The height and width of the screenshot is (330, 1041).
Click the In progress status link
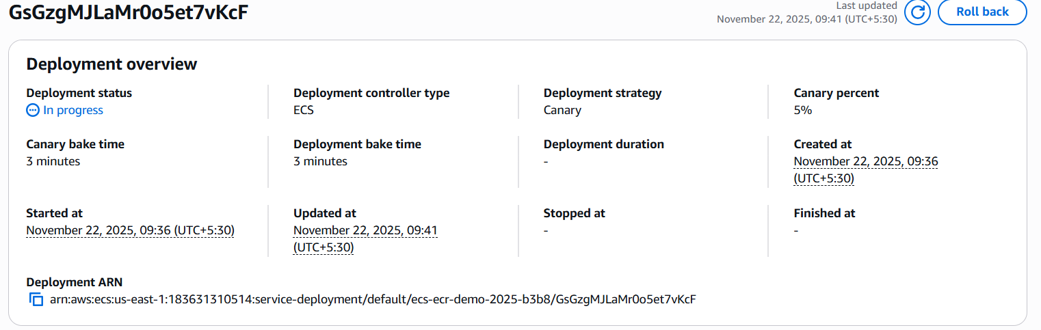pyautogui.click(x=73, y=110)
